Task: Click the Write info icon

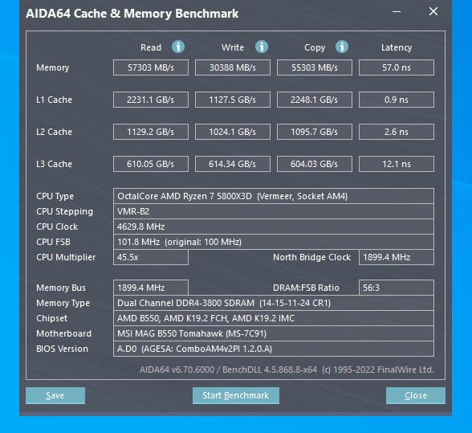Action: [262, 47]
